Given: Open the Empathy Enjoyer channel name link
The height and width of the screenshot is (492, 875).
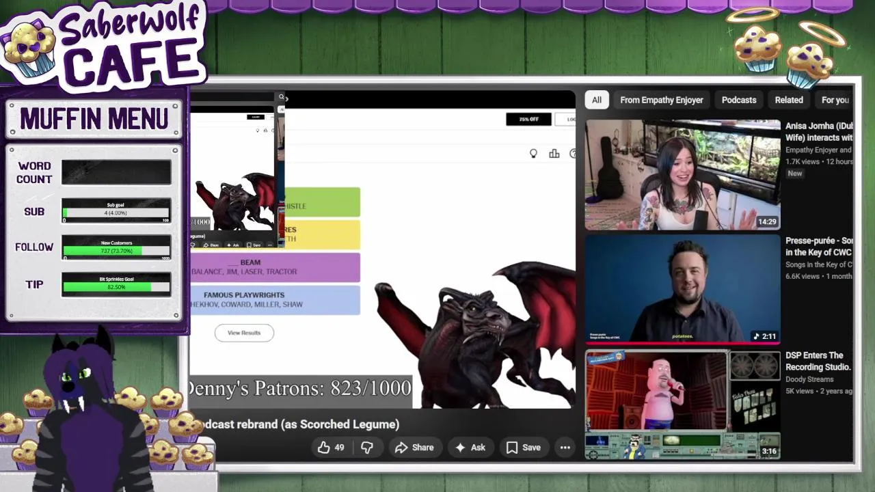Looking at the screenshot, I should (818, 150).
